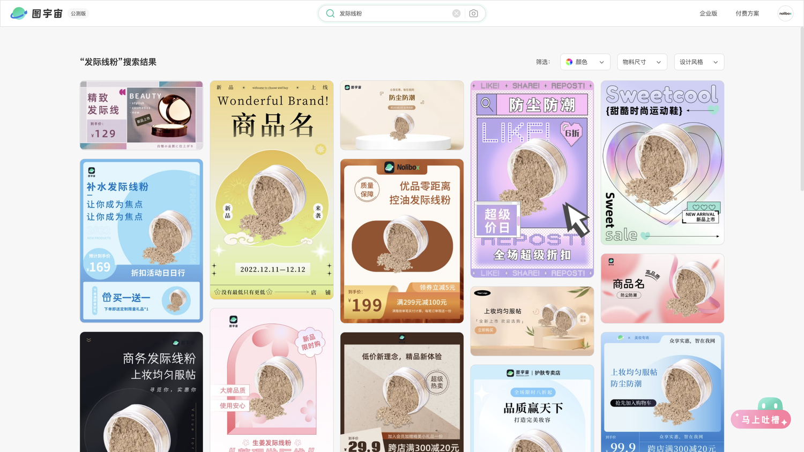Viewport: 804px width, 452px height.
Task: Open the 马上吐槽 feedback button
Action: pos(761,420)
